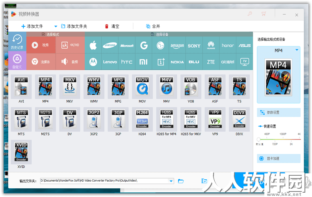Image resolution: width=312 pixels, height=197 pixels.
Task: Open ASUS device presets
Action: click(x=245, y=45)
